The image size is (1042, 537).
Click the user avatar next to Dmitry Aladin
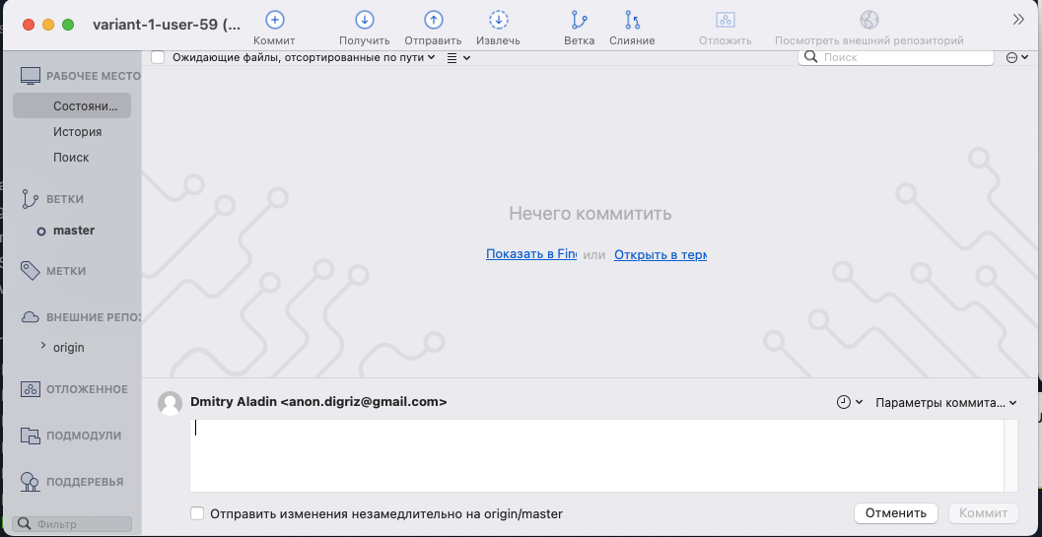tap(171, 403)
